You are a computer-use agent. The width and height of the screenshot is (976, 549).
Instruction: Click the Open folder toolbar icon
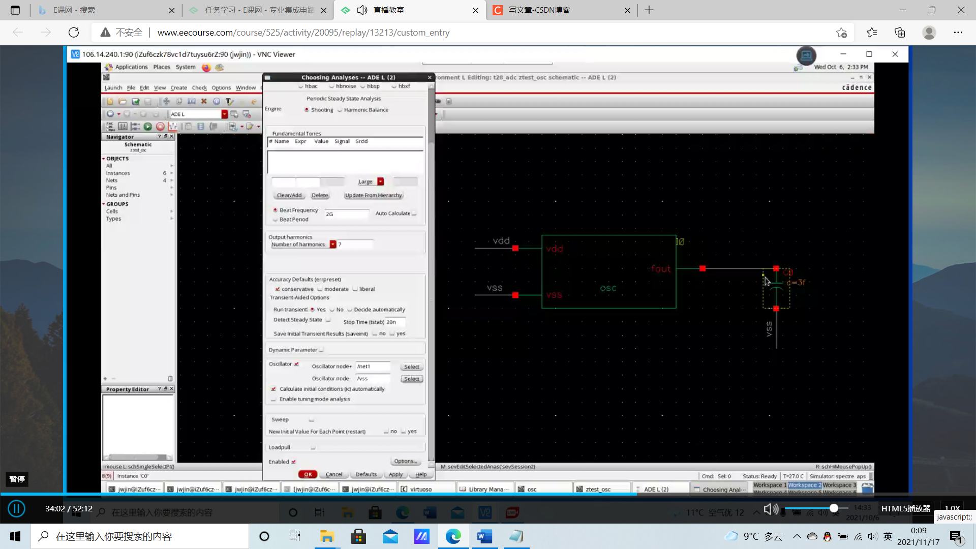[123, 102]
